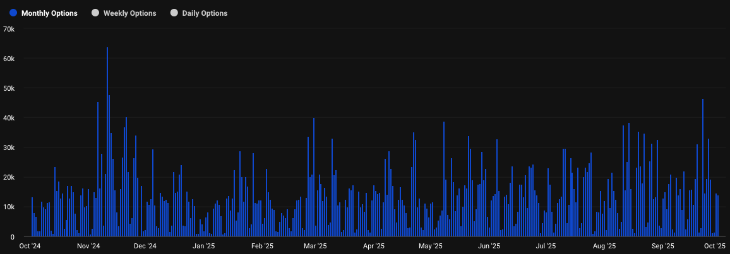
Task: Click the Sep '25 x-axis label
Action: coord(663,246)
